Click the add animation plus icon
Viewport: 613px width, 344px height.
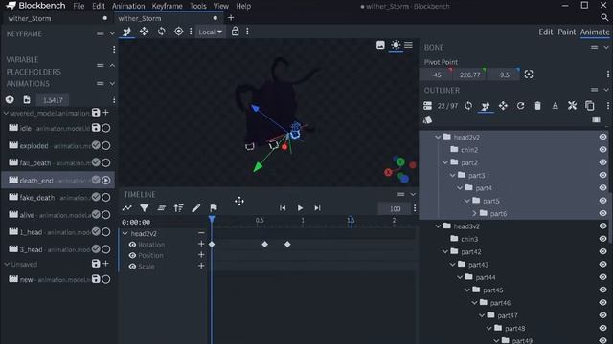tap(10, 99)
